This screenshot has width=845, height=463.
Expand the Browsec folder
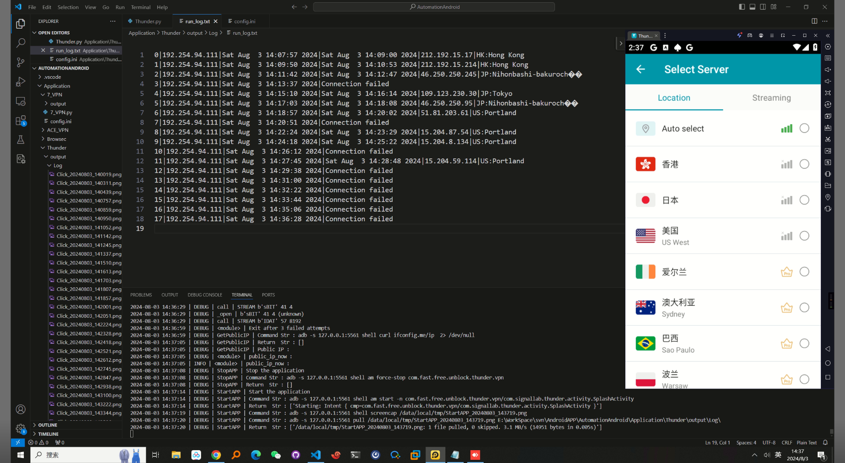click(x=56, y=139)
